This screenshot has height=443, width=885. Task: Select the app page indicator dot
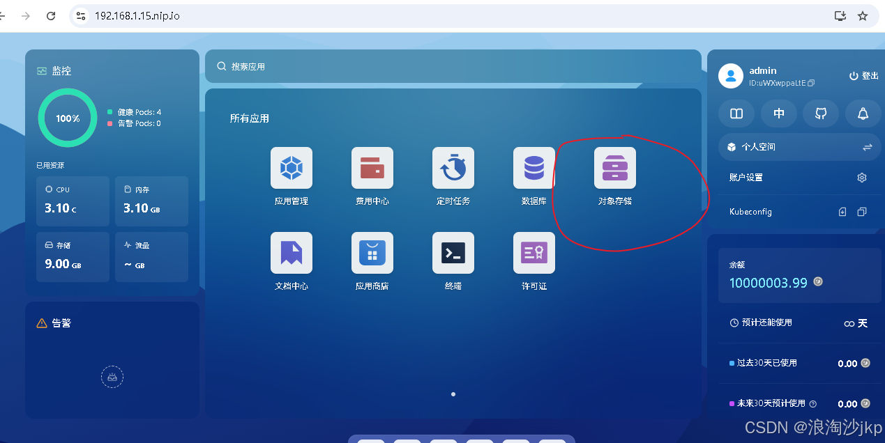453,394
